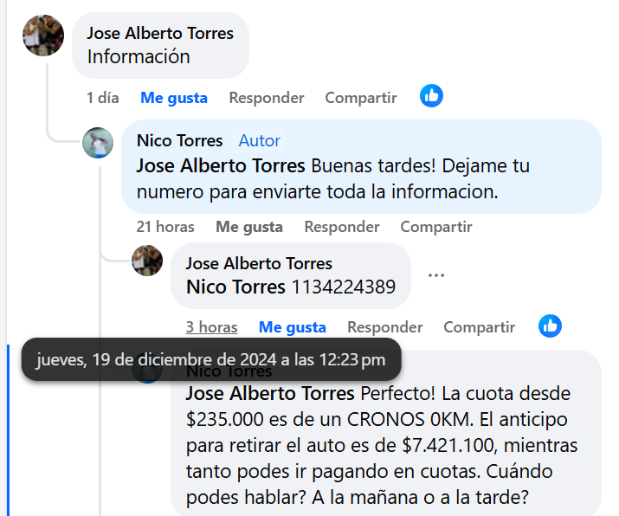Toggle Me gusta on the phone number comment
This screenshot has width=619, height=516.
click(x=292, y=327)
